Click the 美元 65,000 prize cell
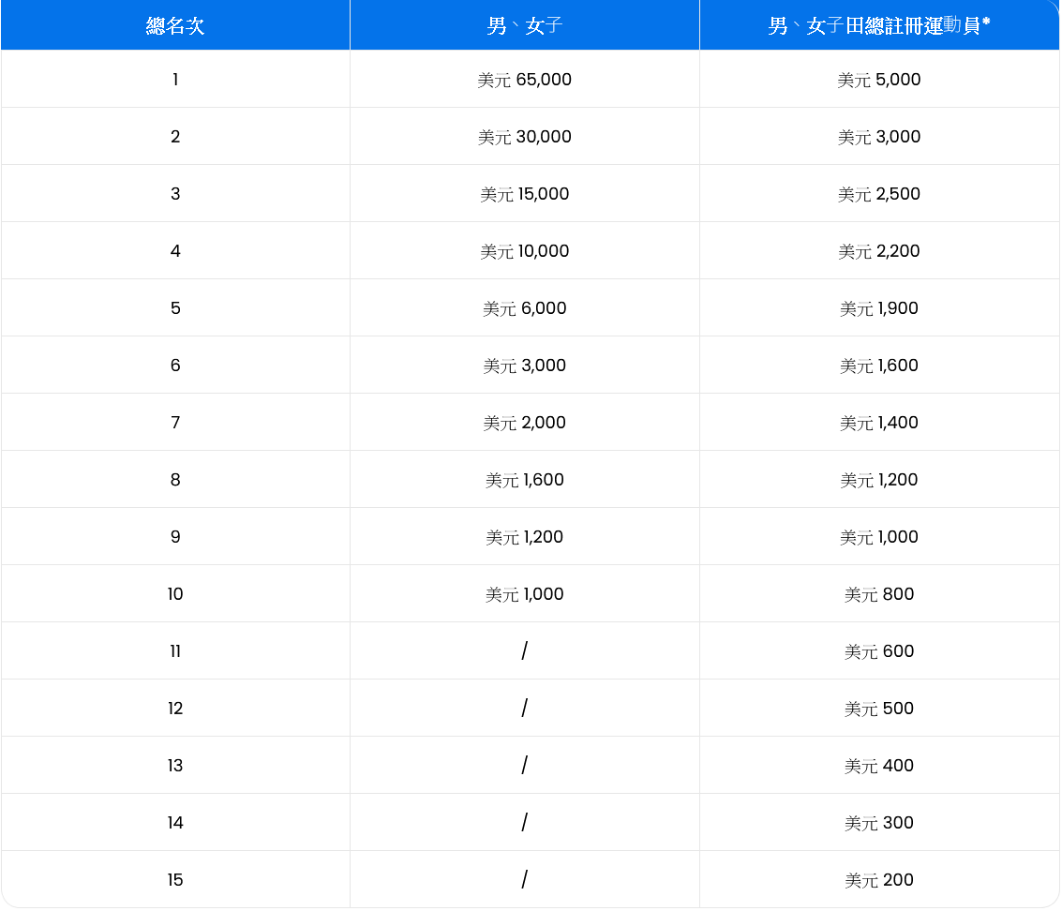This screenshot has height=911, width=1062. pyautogui.click(x=524, y=80)
